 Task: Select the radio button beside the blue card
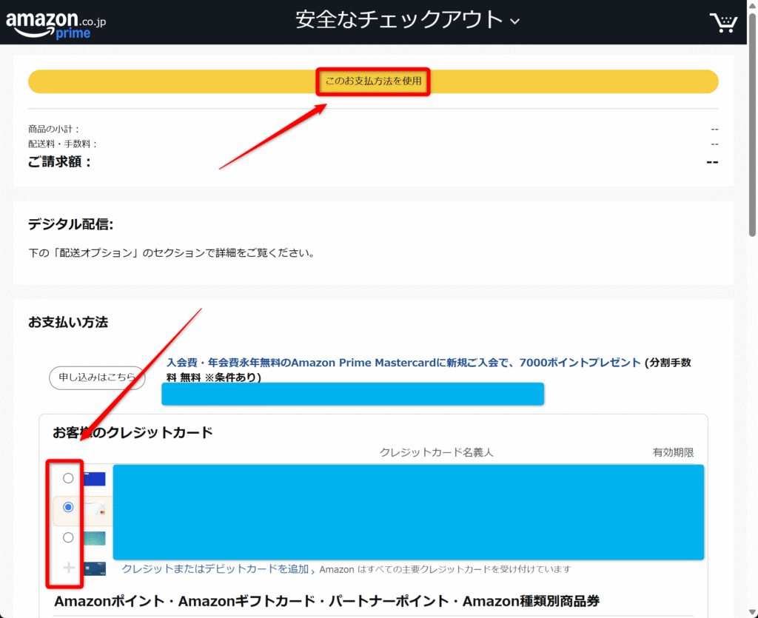68,478
